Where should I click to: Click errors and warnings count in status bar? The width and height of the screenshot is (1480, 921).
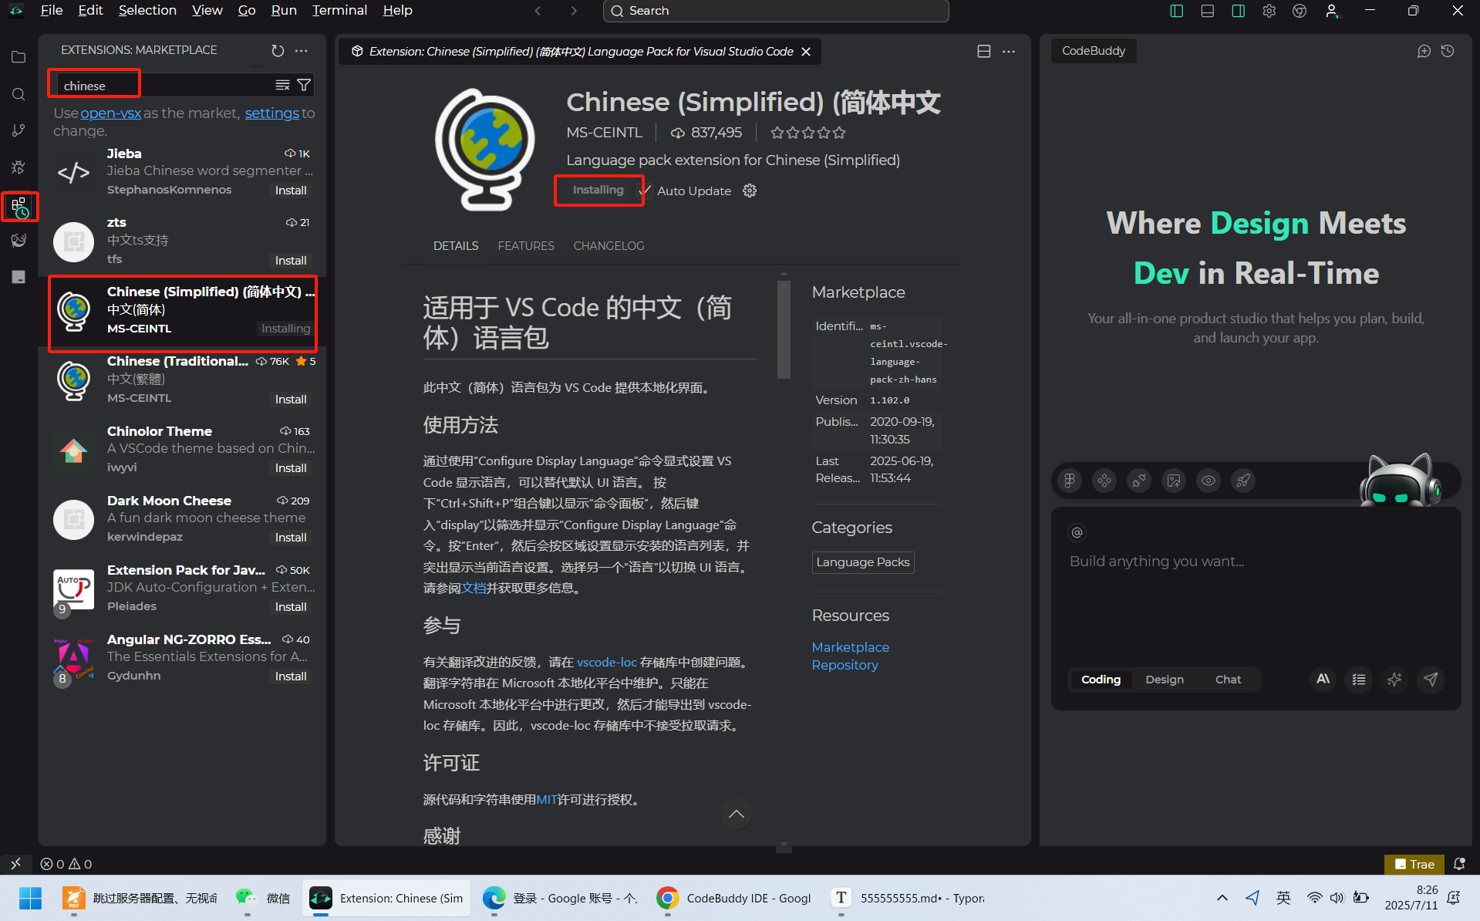pos(66,864)
